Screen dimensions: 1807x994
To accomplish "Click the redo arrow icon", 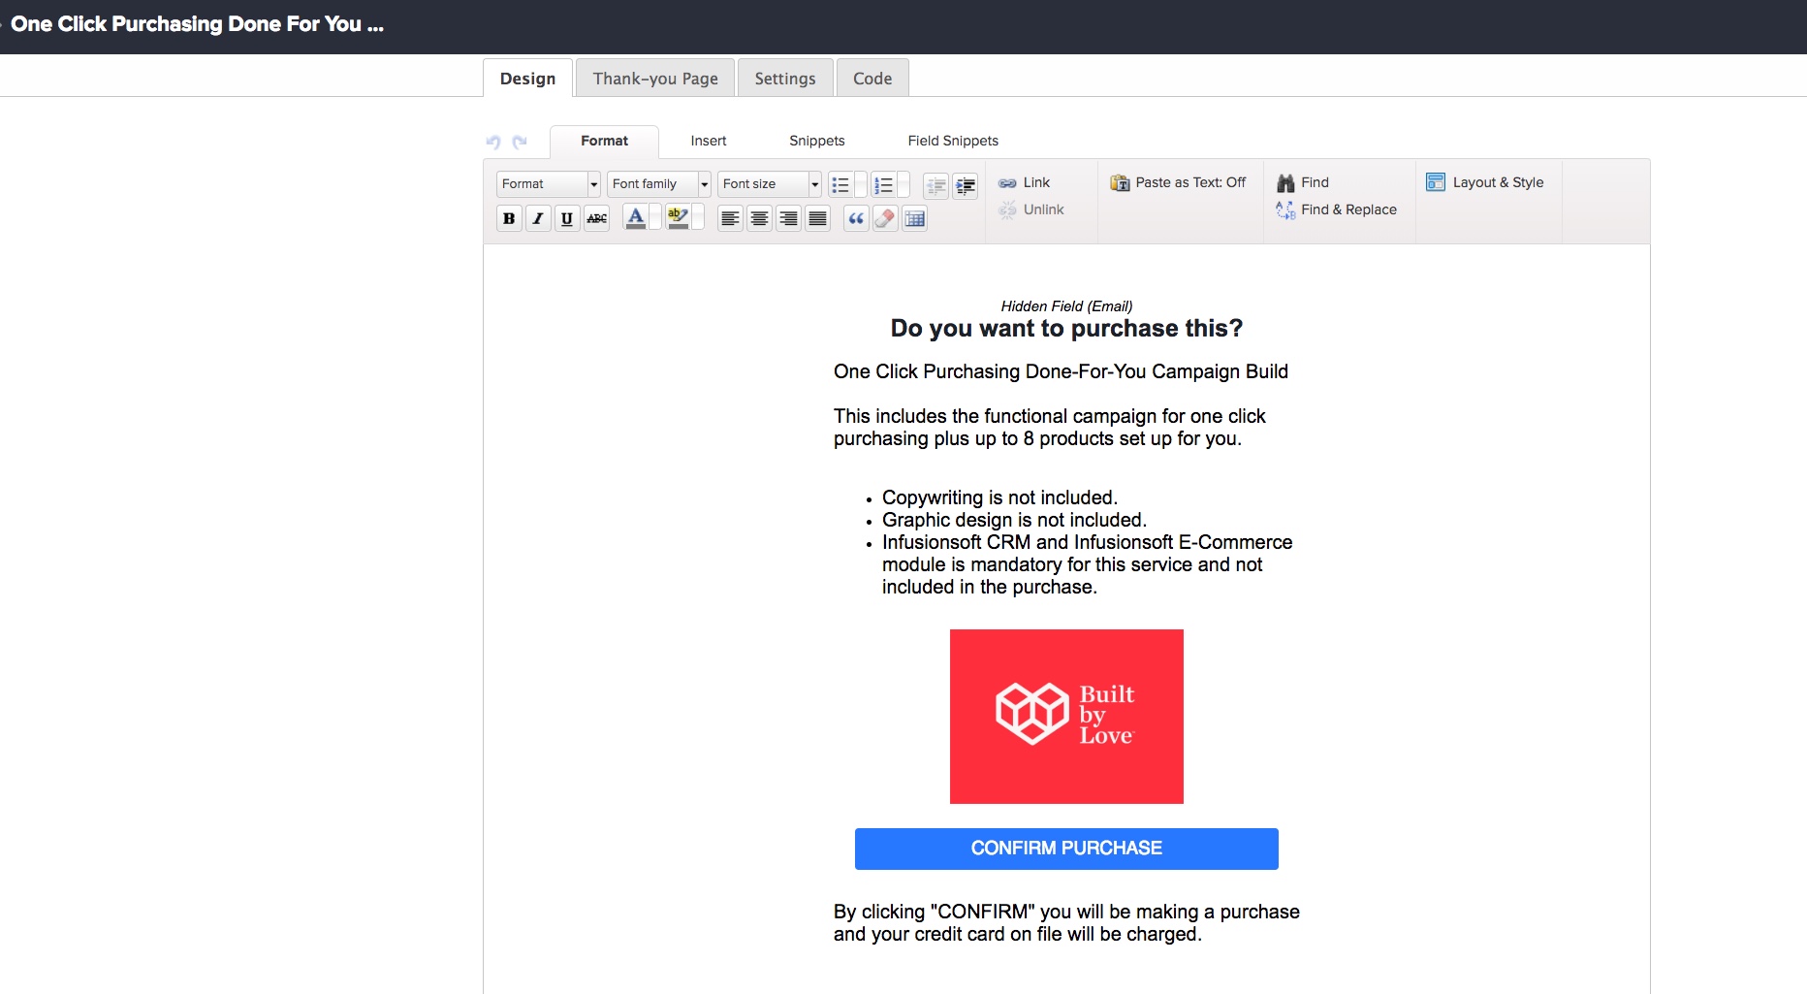I will click(519, 142).
